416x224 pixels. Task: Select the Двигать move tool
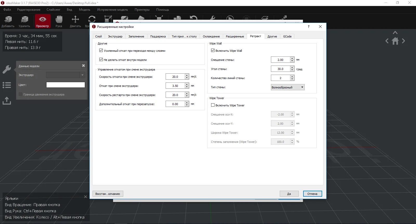coord(75,21)
